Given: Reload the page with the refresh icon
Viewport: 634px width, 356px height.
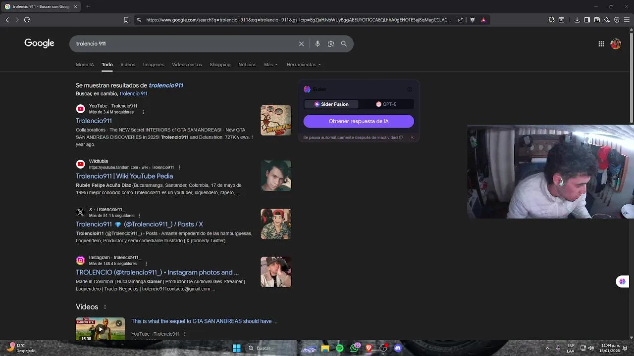Looking at the screenshot, I should coord(27,20).
